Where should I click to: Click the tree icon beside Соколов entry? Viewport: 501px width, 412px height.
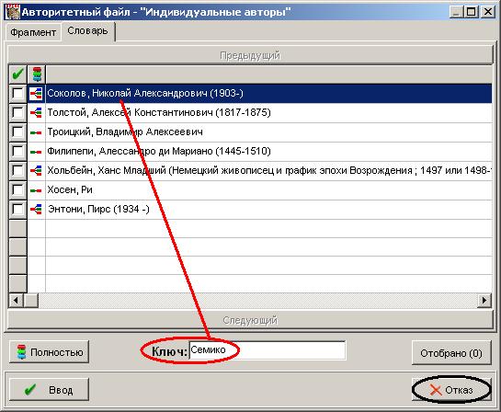(x=36, y=93)
